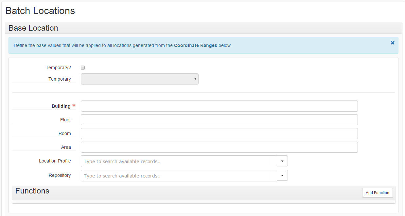
Task: Click the Add Function button
Action: [378, 193]
